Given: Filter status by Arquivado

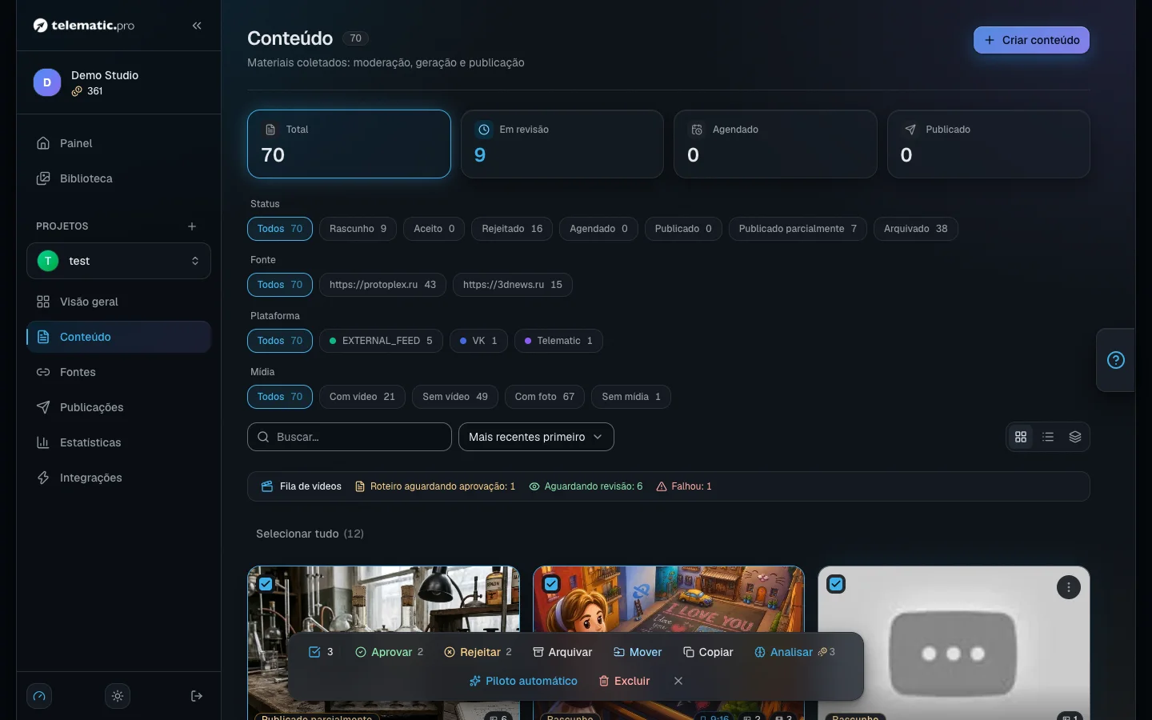Looking at the screenshot, I should 915,229.
